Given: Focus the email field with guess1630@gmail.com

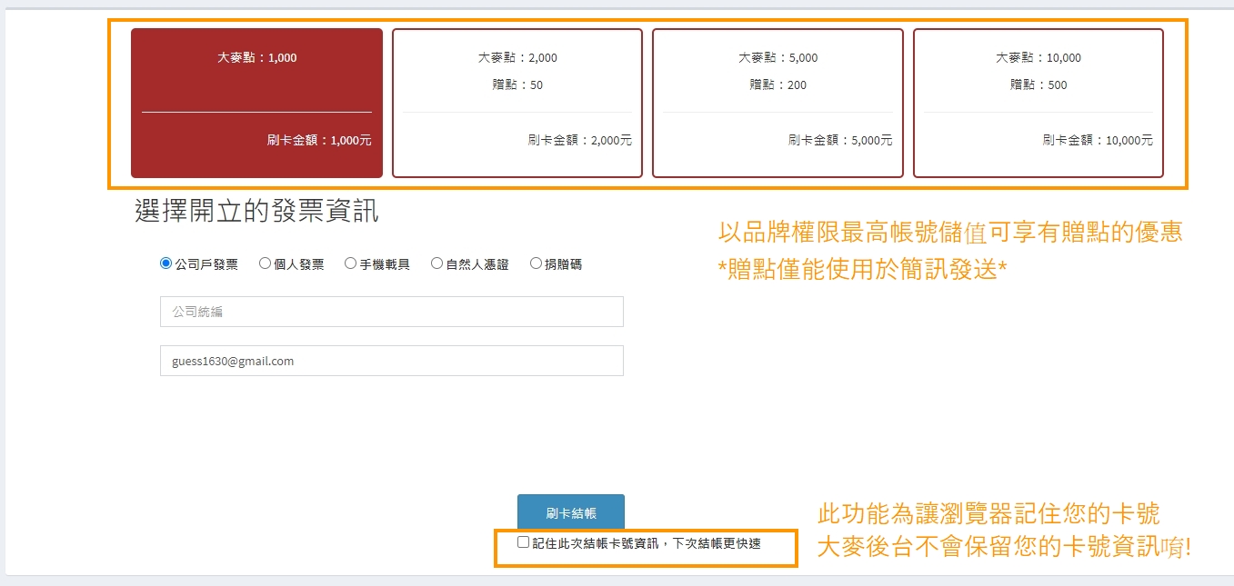Looking at the screenshot, I should (x=391, y=361).
